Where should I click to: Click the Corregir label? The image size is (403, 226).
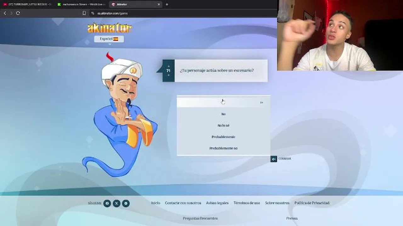[x=285, y=159]
